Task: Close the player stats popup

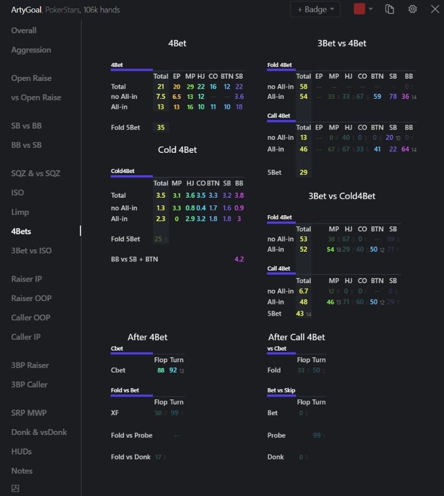Action: point(434,9)
